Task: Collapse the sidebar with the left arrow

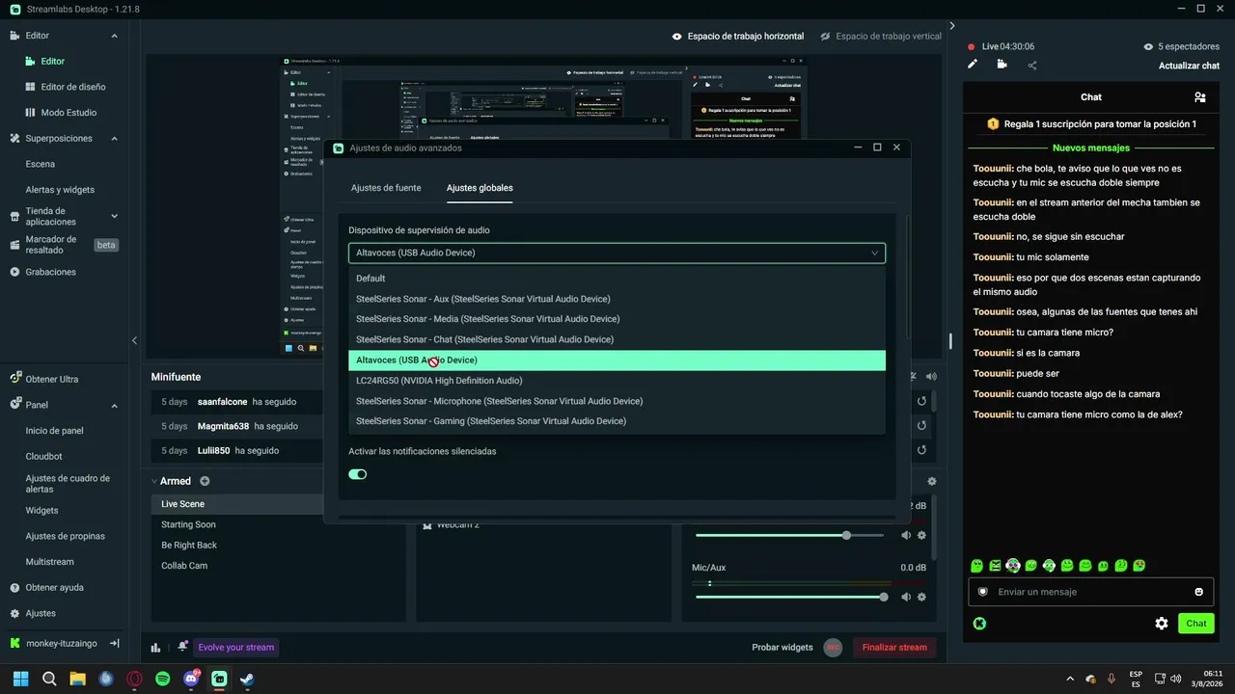Action: pos(134,340)
